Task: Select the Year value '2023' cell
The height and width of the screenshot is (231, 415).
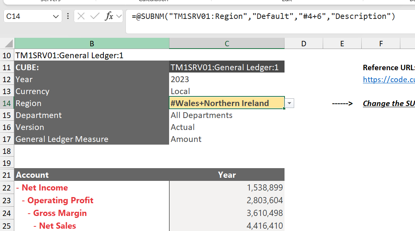Action: [x=227, y=79]
